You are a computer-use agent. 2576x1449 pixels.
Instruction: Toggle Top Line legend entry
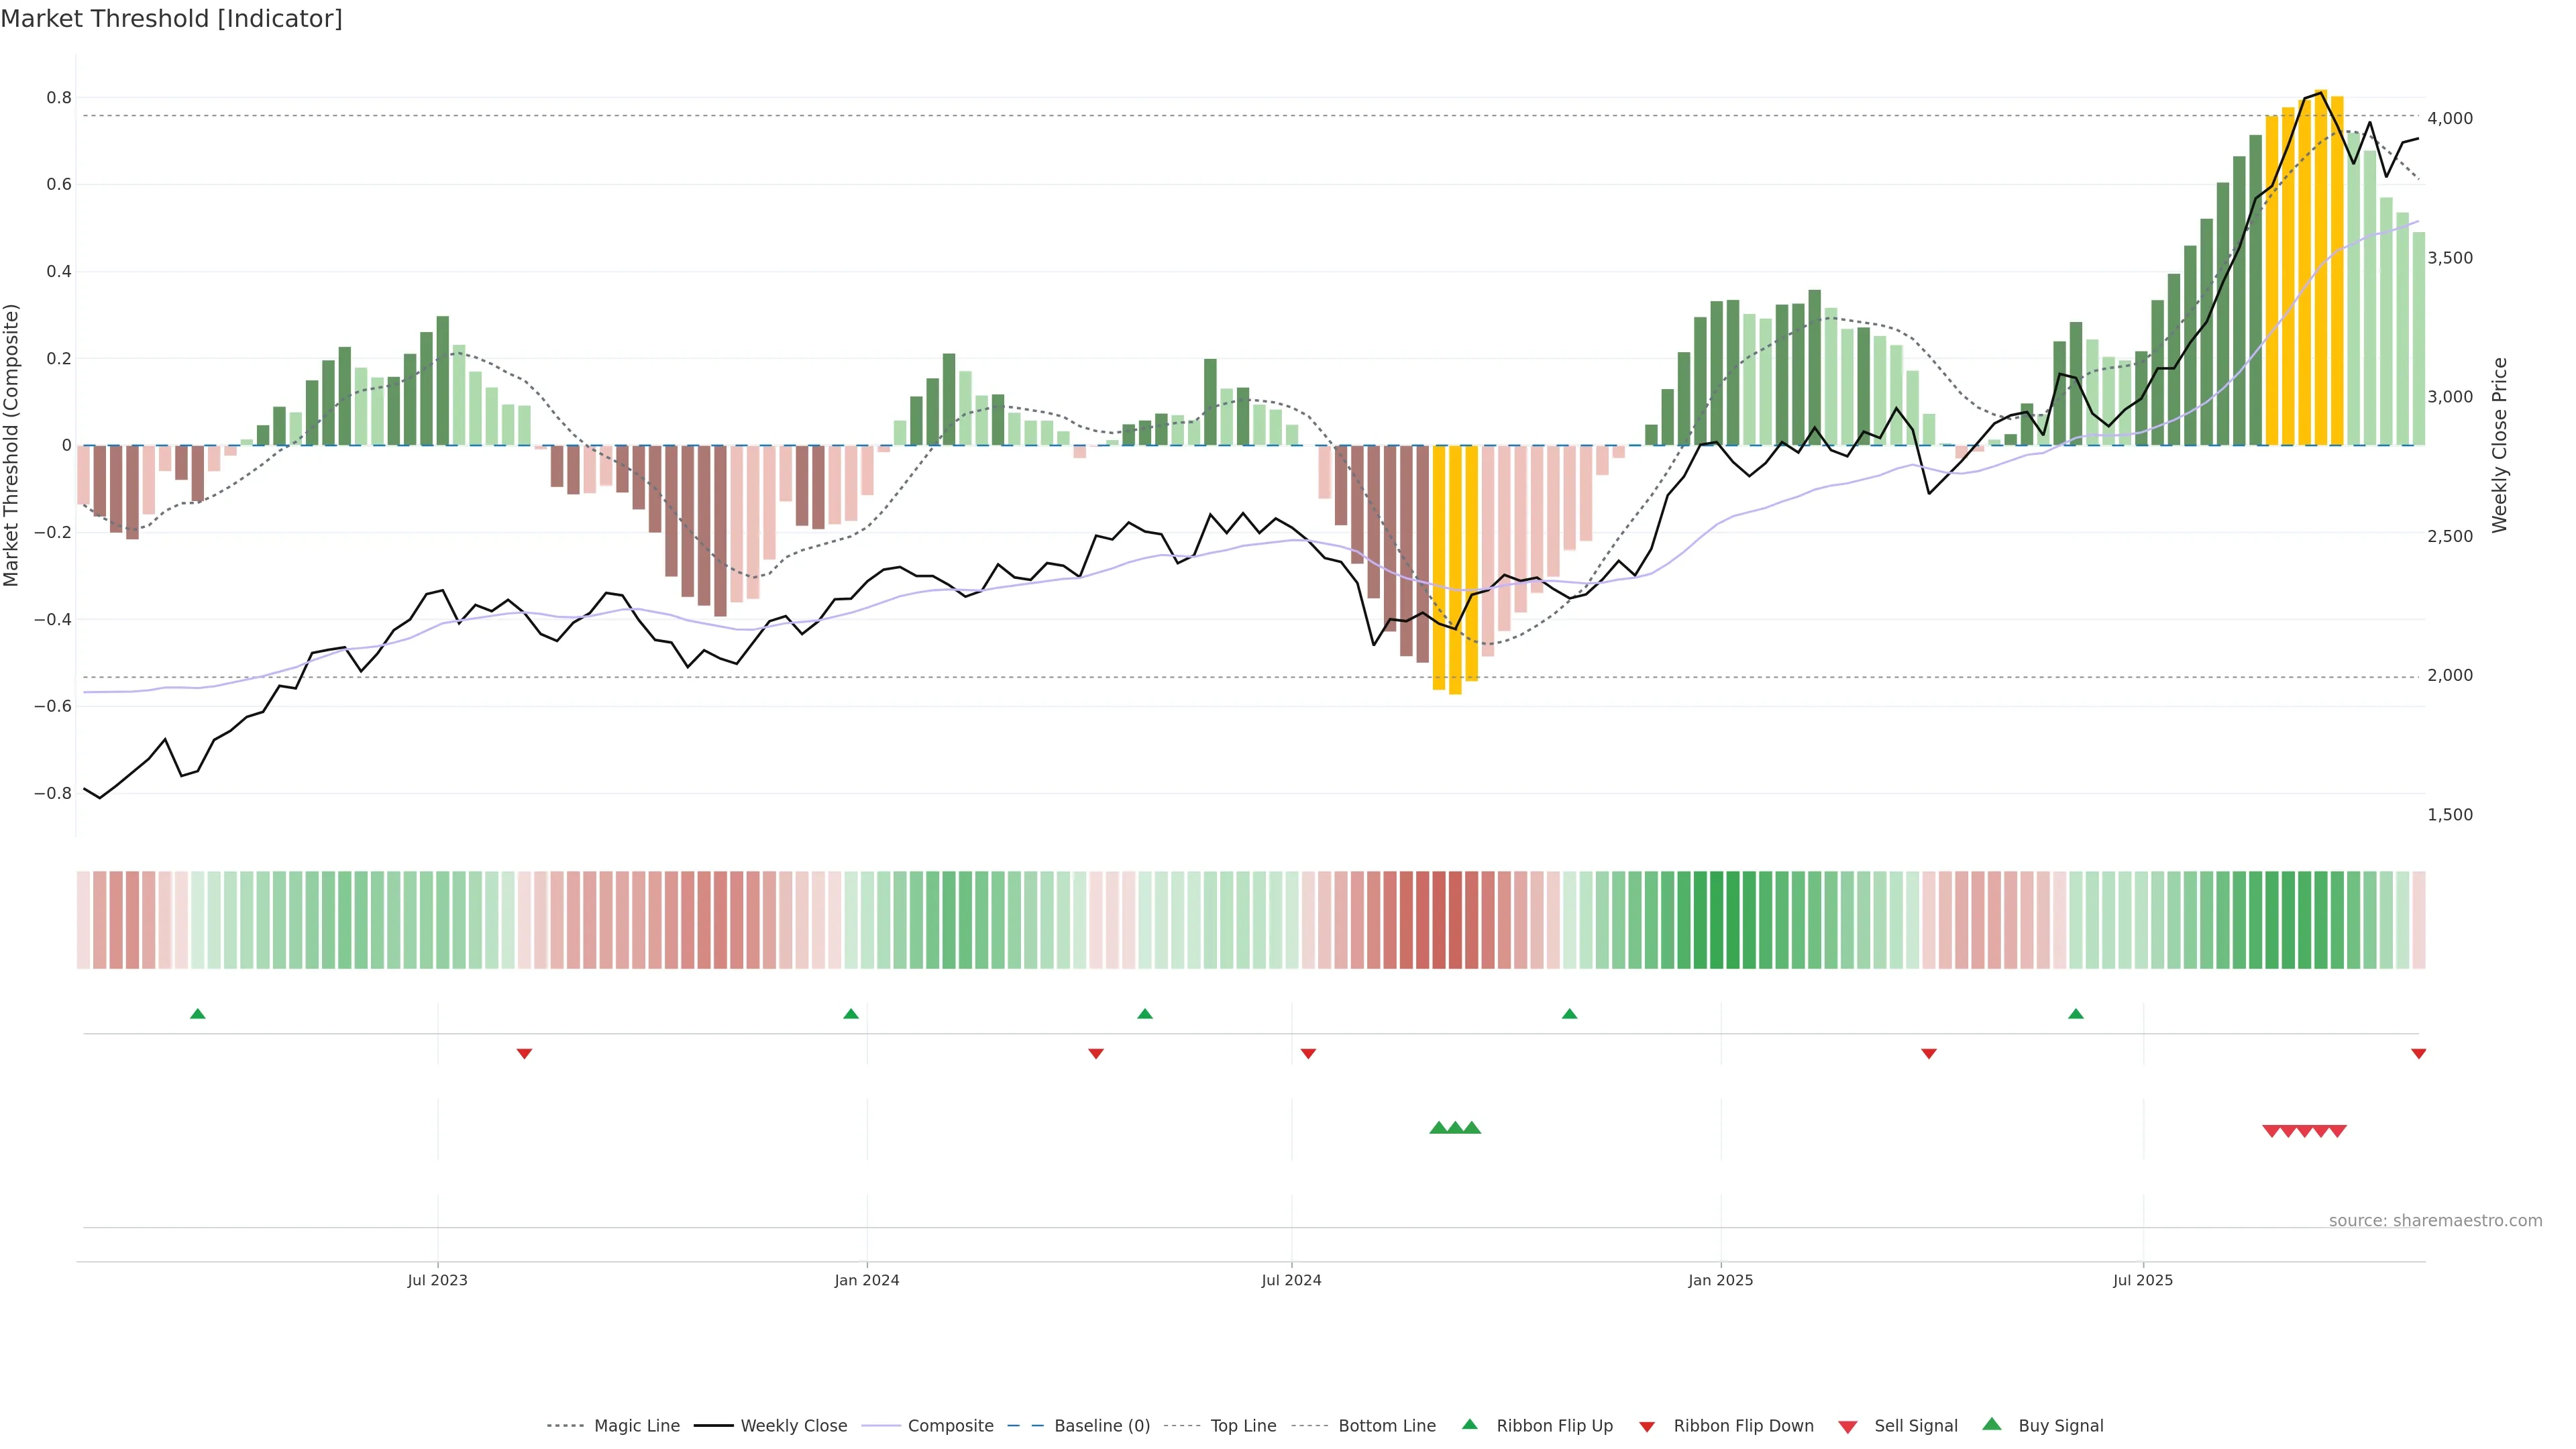coord(1243,1426)
